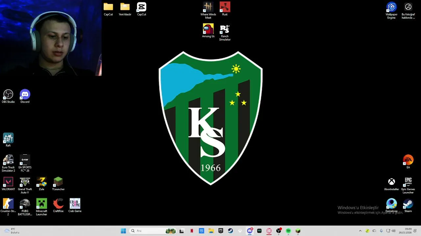Open the Windows Start menu

[x=123, y=231]
